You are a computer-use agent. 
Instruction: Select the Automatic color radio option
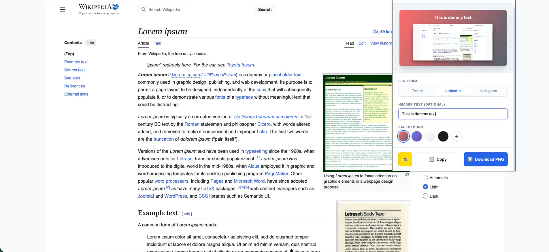(x=425, y=178)
